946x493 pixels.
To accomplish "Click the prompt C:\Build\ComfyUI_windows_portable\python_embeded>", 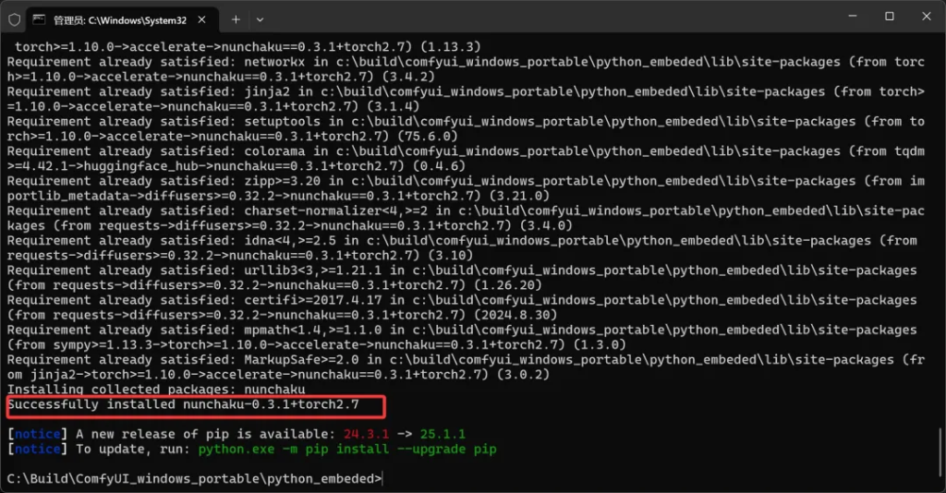I will (194, 479).
